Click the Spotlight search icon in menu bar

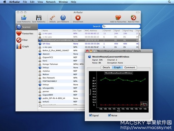tap(169, 2)
